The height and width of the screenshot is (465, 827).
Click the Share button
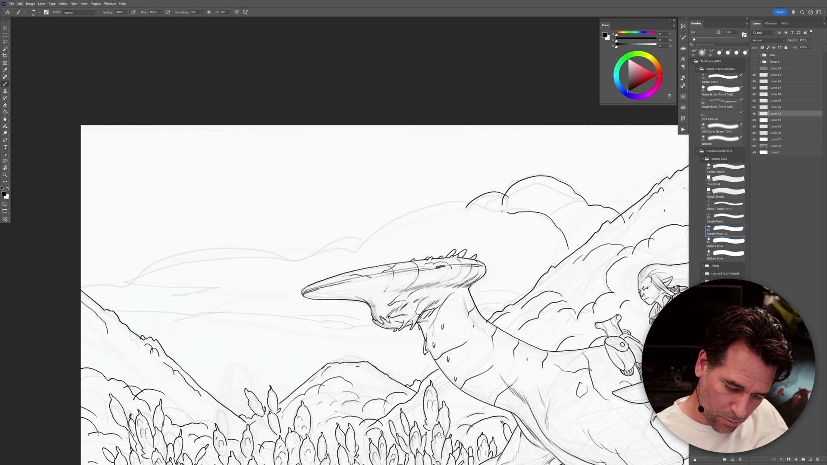pyautogui.click(x=779, y=12)
